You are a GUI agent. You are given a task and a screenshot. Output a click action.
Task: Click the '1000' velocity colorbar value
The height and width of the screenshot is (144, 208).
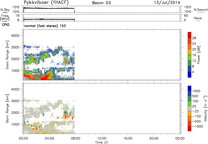coord(196,91)
